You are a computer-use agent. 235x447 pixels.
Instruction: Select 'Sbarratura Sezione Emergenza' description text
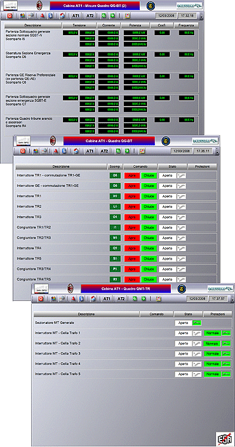click(28, 54)
